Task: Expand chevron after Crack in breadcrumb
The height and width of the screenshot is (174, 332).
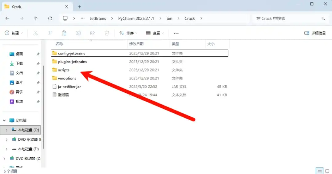Action: (201, 18)
